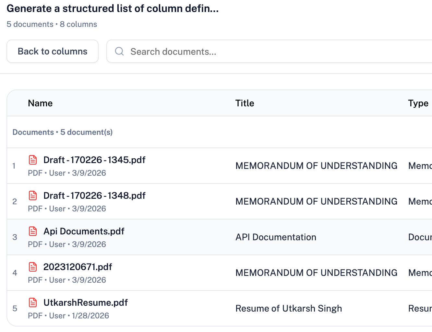Sort by the Name column header

pyautogui.click(x=40, y=103)
